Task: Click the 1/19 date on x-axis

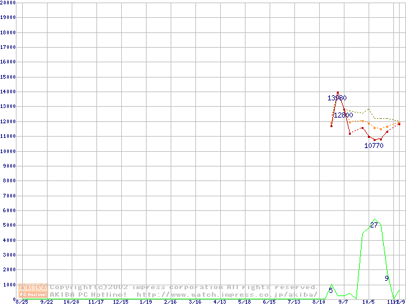Action: coord(145,302)
